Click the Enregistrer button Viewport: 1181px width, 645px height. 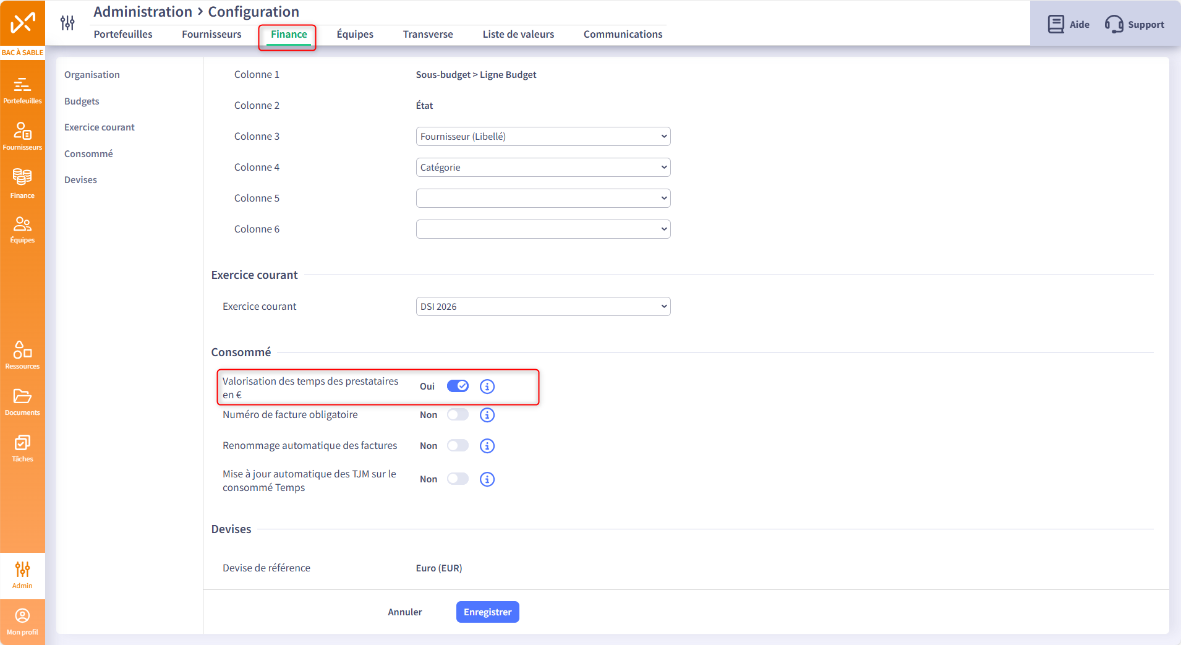coord(487,612)
